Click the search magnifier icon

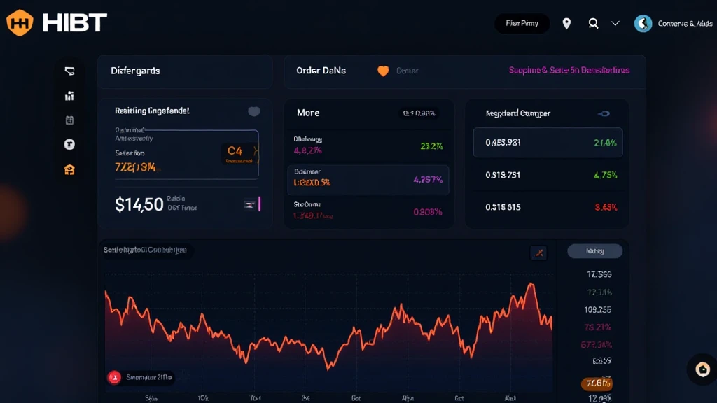click(593, 24)
